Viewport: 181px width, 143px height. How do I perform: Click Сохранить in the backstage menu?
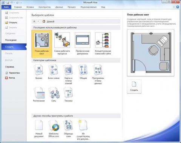[12, 13]
